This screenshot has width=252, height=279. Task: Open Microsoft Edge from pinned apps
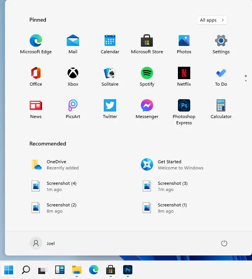pyautogui.click(x=36, y=44)
